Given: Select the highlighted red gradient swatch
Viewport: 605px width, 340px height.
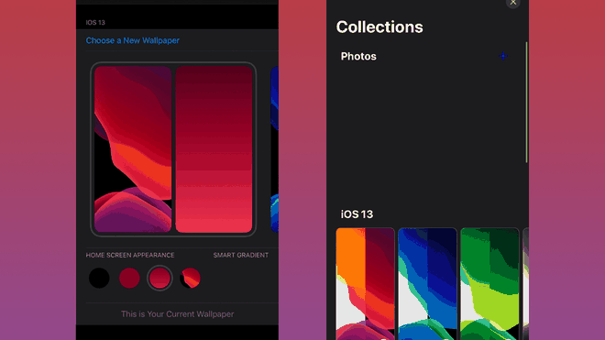Looking at the screenshot, I should pyautogui.click(x=159, y=278).
